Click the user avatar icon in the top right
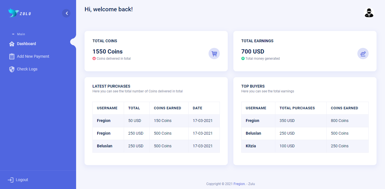 [369, 12]
